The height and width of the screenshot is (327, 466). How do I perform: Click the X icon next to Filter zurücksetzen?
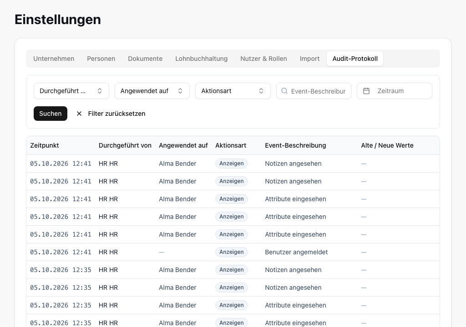point(79,114)
